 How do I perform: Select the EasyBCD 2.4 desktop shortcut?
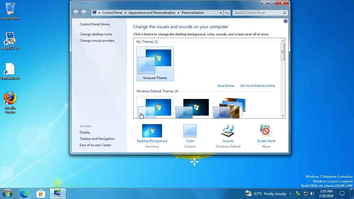point(10,41)
